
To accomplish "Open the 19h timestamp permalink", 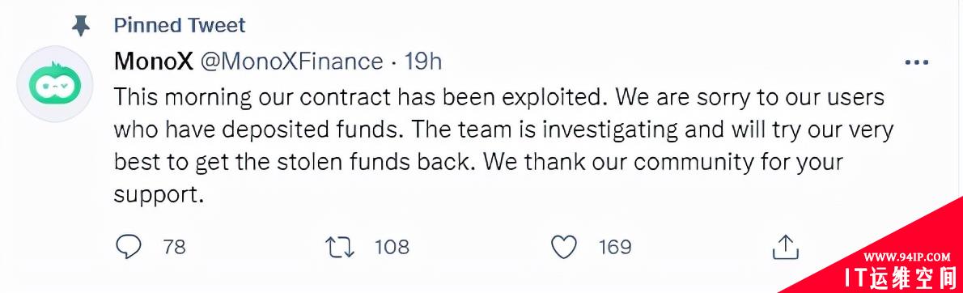I will (423, 62).
